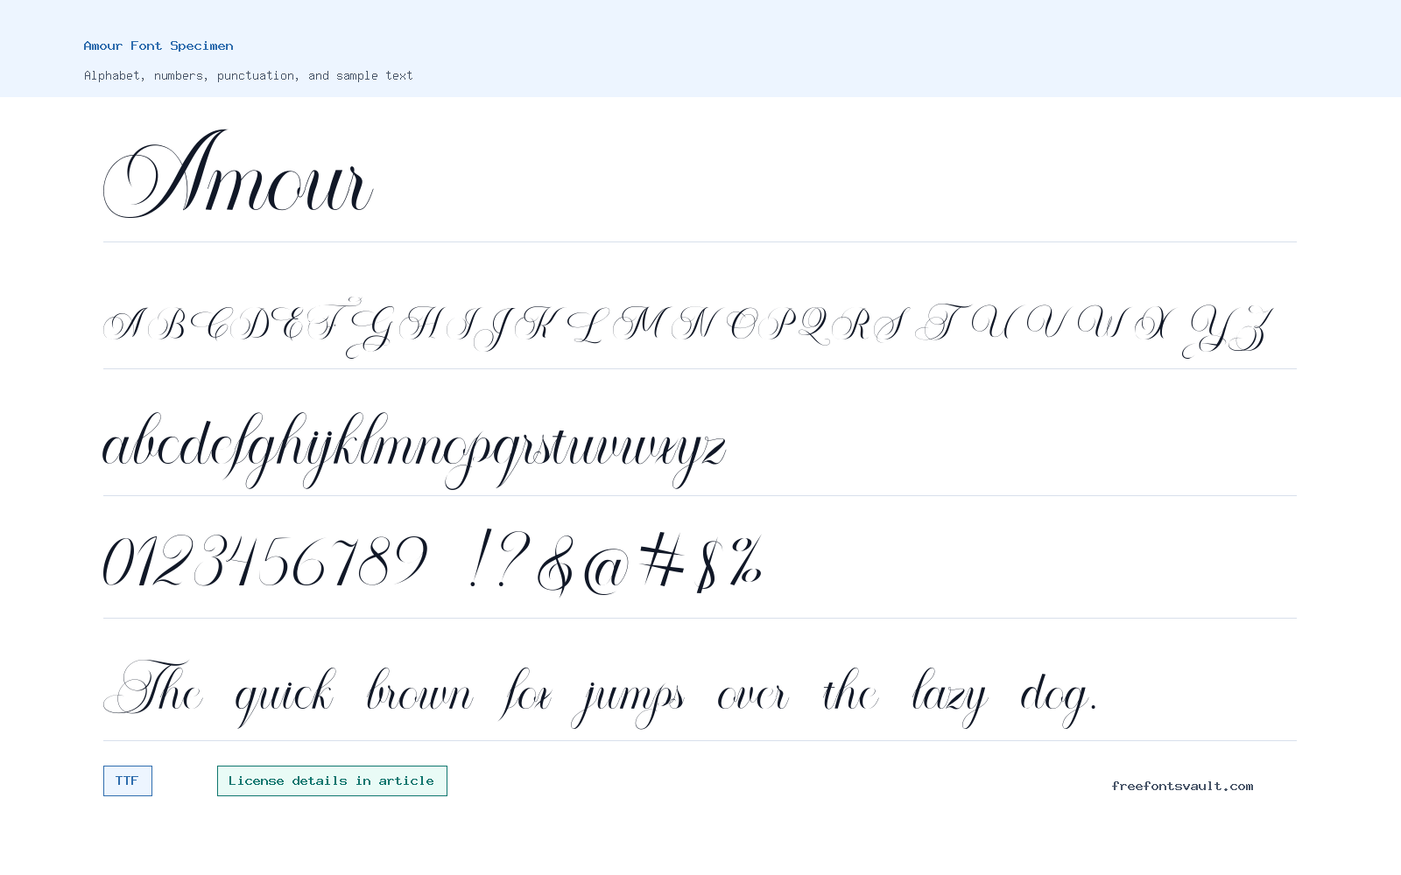Click the punctuation symbols !?&@#$% sample

point(616,562)
